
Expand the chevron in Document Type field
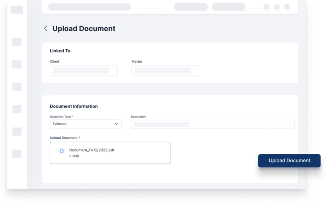tap(116, 124)
